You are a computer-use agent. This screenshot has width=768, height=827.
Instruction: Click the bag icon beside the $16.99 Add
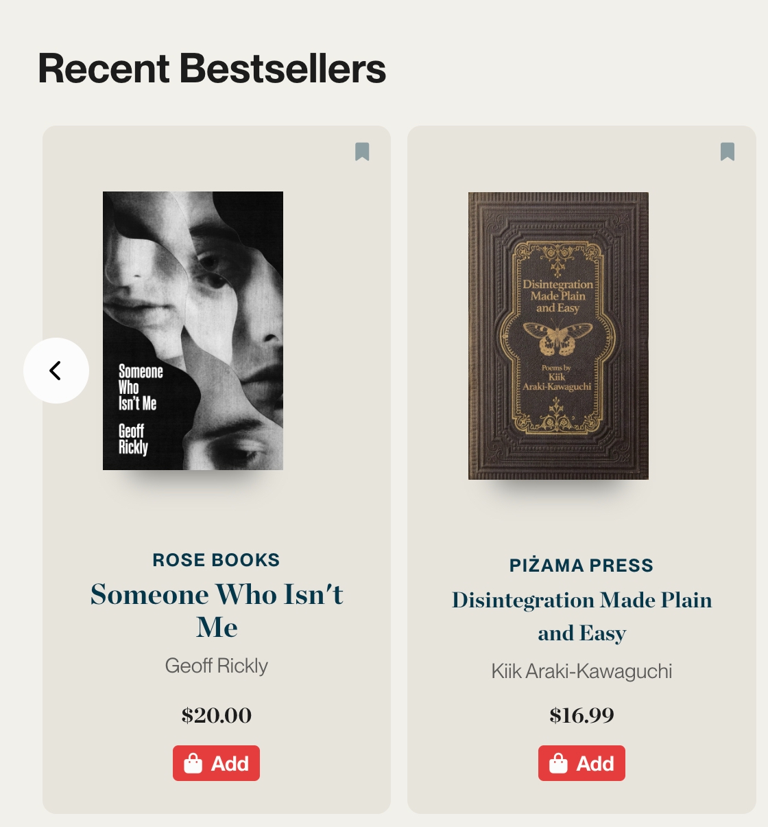[559, 763]
